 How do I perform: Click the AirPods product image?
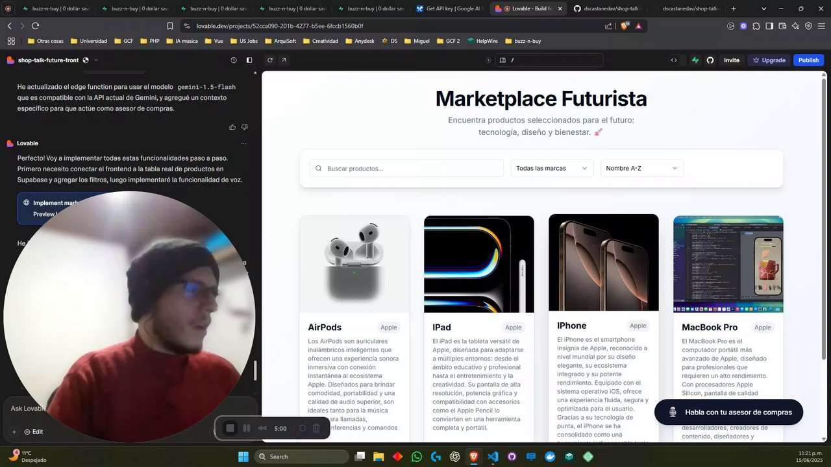tap(354, 264)
